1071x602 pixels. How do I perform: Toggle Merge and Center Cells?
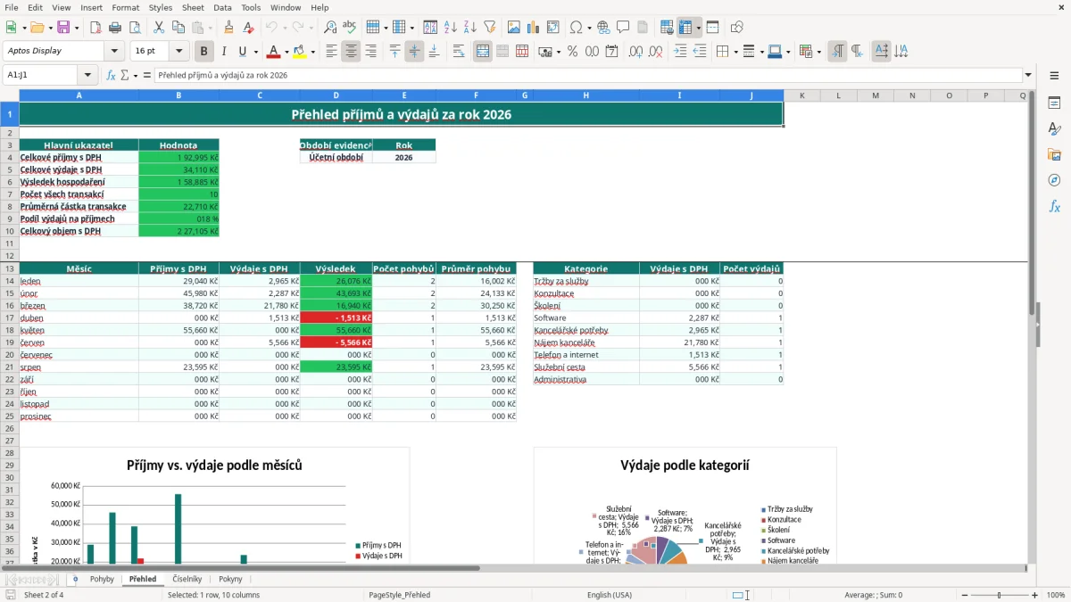point(483,52)
